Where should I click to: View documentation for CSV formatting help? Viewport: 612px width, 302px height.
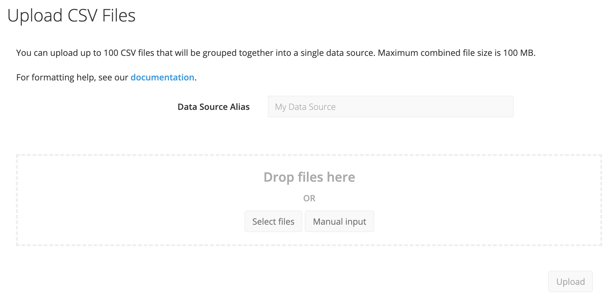click(162, 77)
